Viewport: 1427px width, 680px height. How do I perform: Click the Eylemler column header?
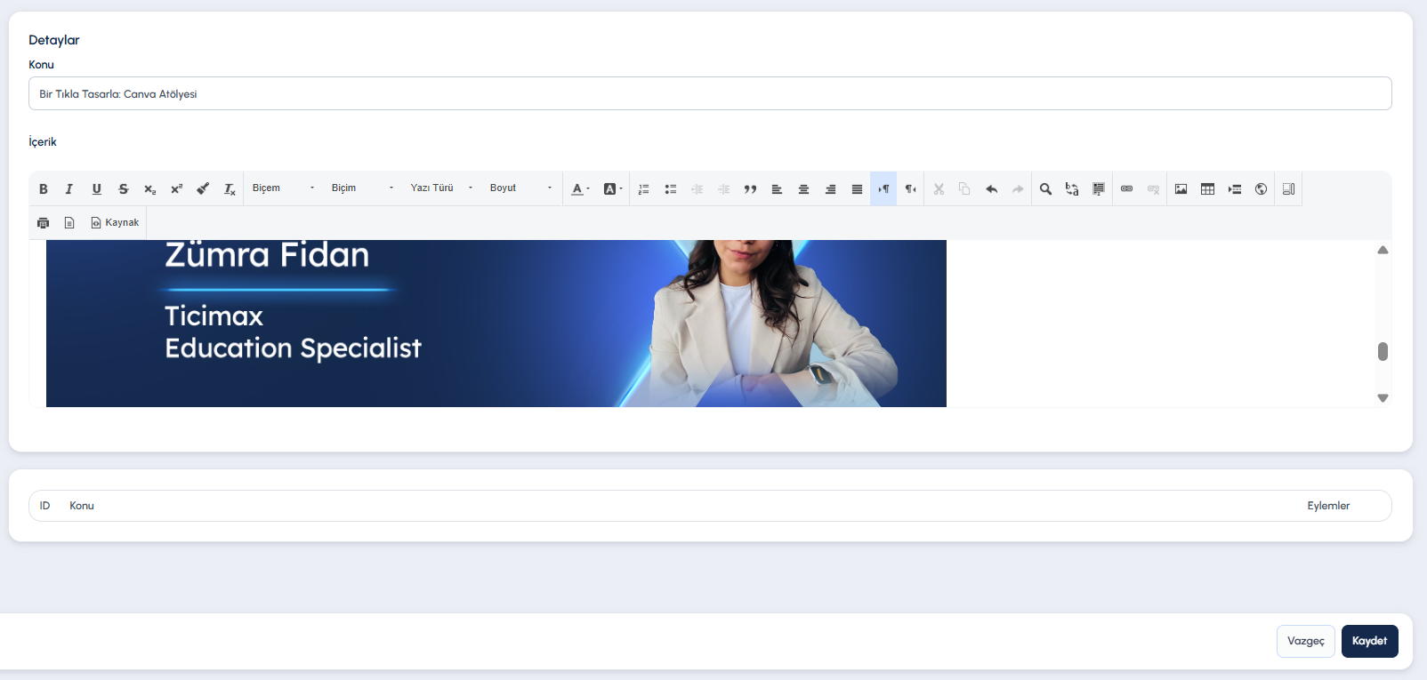click(1328, 506)
